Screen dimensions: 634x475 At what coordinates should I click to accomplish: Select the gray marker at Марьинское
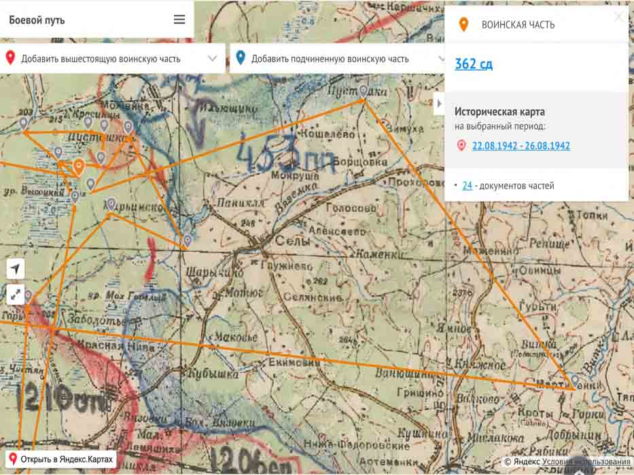(x=111, y=203)
